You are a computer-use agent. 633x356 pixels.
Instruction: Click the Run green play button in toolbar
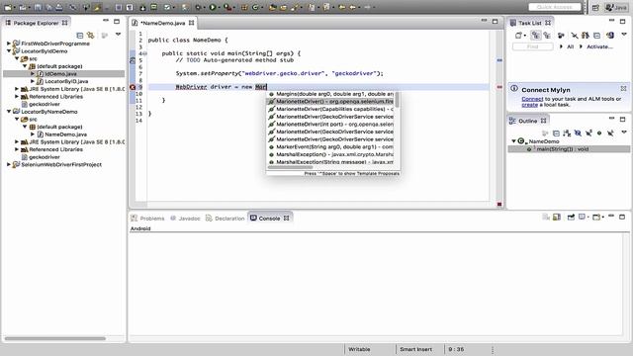213,7
